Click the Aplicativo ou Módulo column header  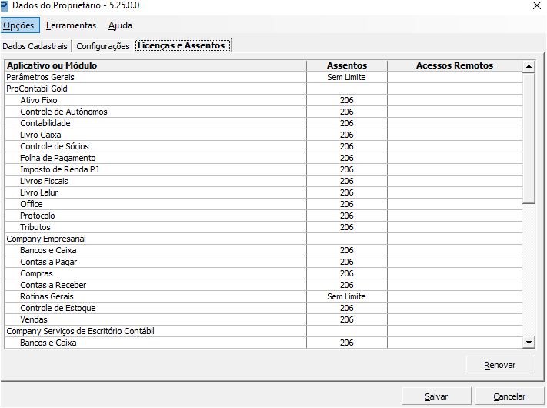(155, 65)
